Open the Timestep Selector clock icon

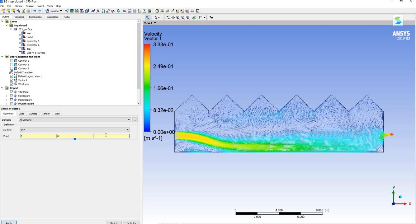(x=157, y=11)
